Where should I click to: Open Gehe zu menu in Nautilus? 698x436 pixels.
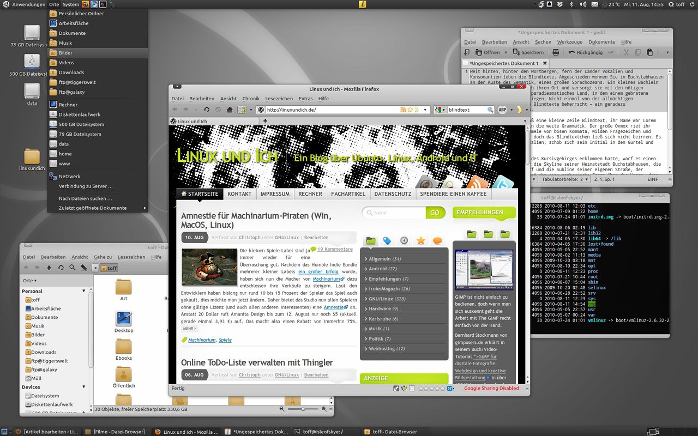(103, 257)
